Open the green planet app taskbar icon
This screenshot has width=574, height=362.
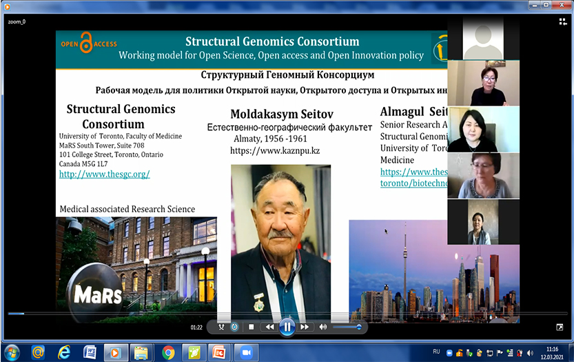[194, 353]
